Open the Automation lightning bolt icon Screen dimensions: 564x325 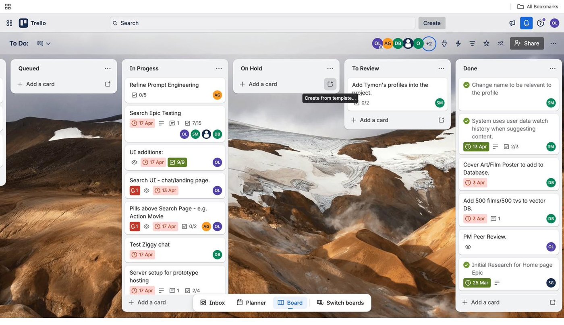tap(458, 43)
